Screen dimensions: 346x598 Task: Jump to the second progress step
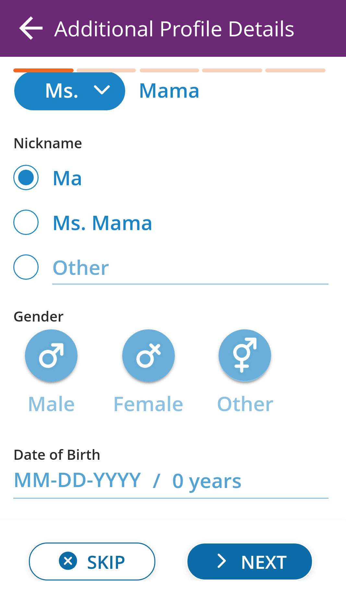click(x=106, y=70)
